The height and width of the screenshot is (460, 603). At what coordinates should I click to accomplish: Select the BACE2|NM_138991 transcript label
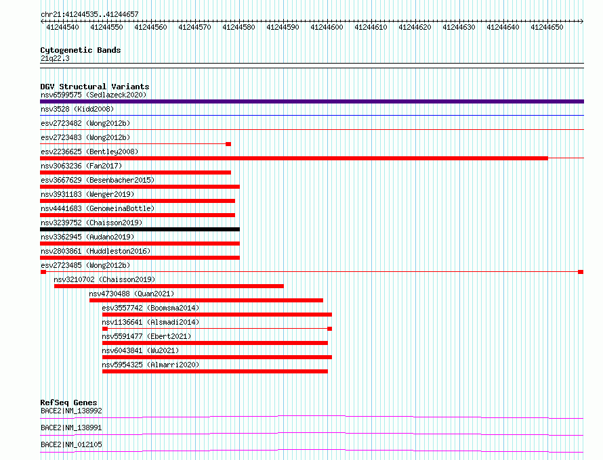click(x=71, y=428)
